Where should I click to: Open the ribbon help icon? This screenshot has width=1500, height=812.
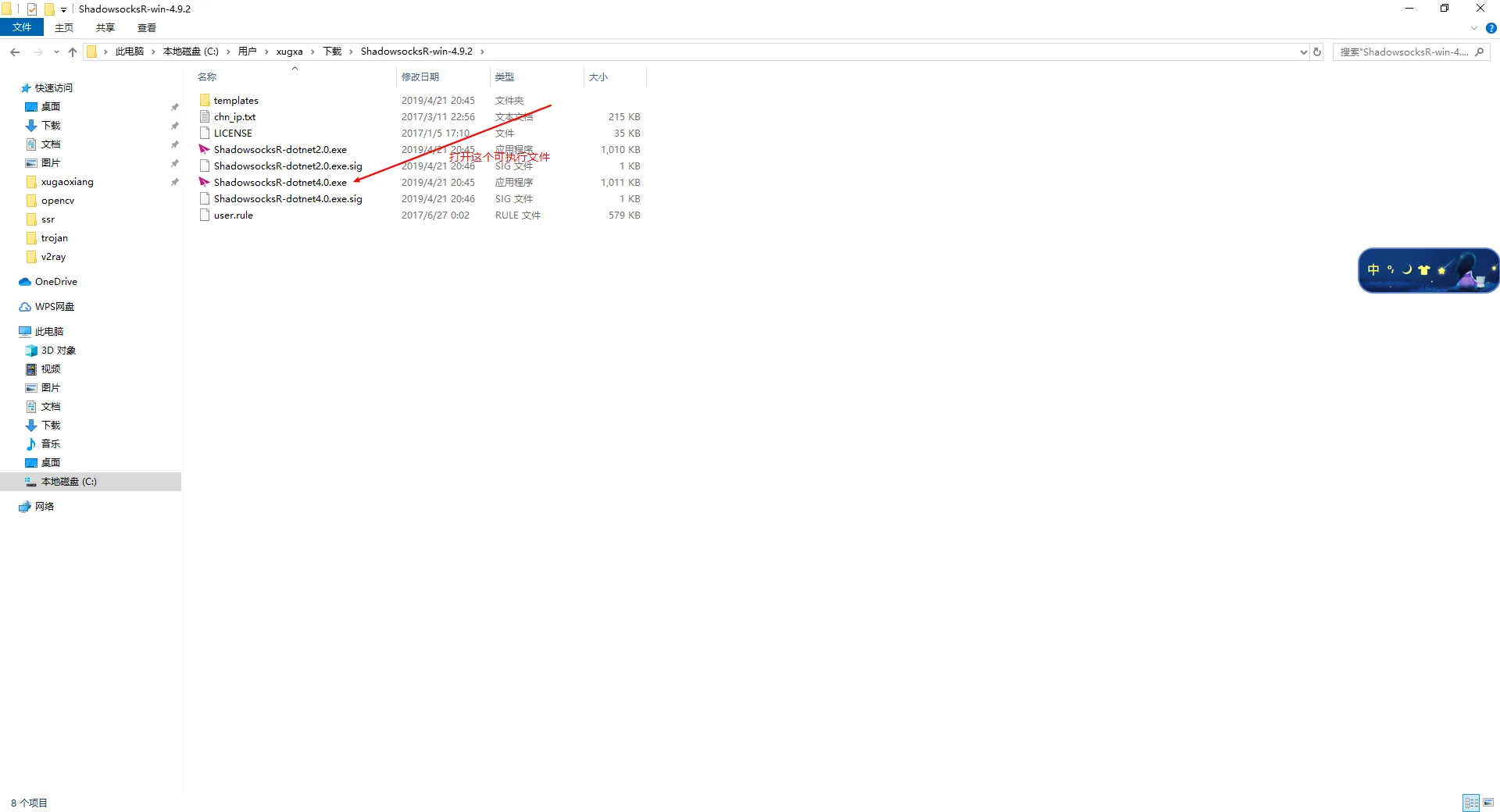[1491, 28]
